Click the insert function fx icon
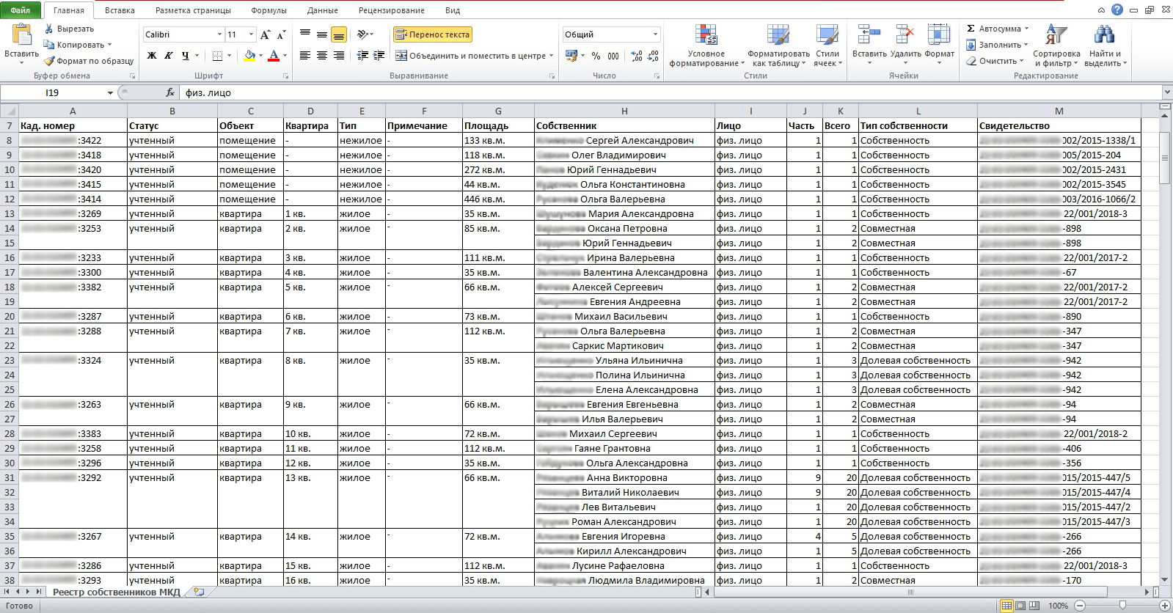Image resolution: width=1173 pixels, height=613 pixels. click(x=170, y=93)
